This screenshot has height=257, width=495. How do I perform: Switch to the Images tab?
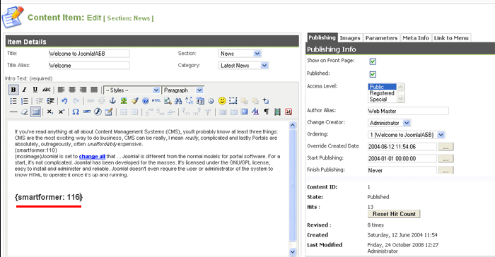pyautogui.click(x=350, y=38)
